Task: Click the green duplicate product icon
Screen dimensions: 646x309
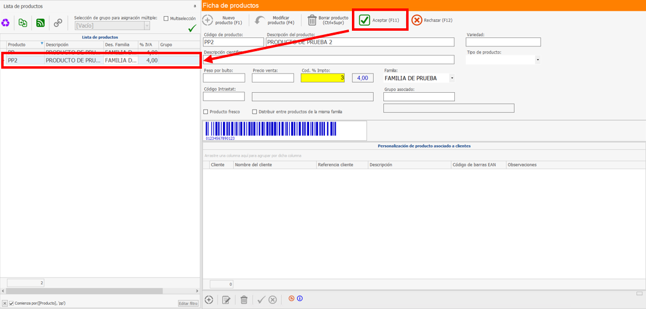Action: tap(23, 23)
